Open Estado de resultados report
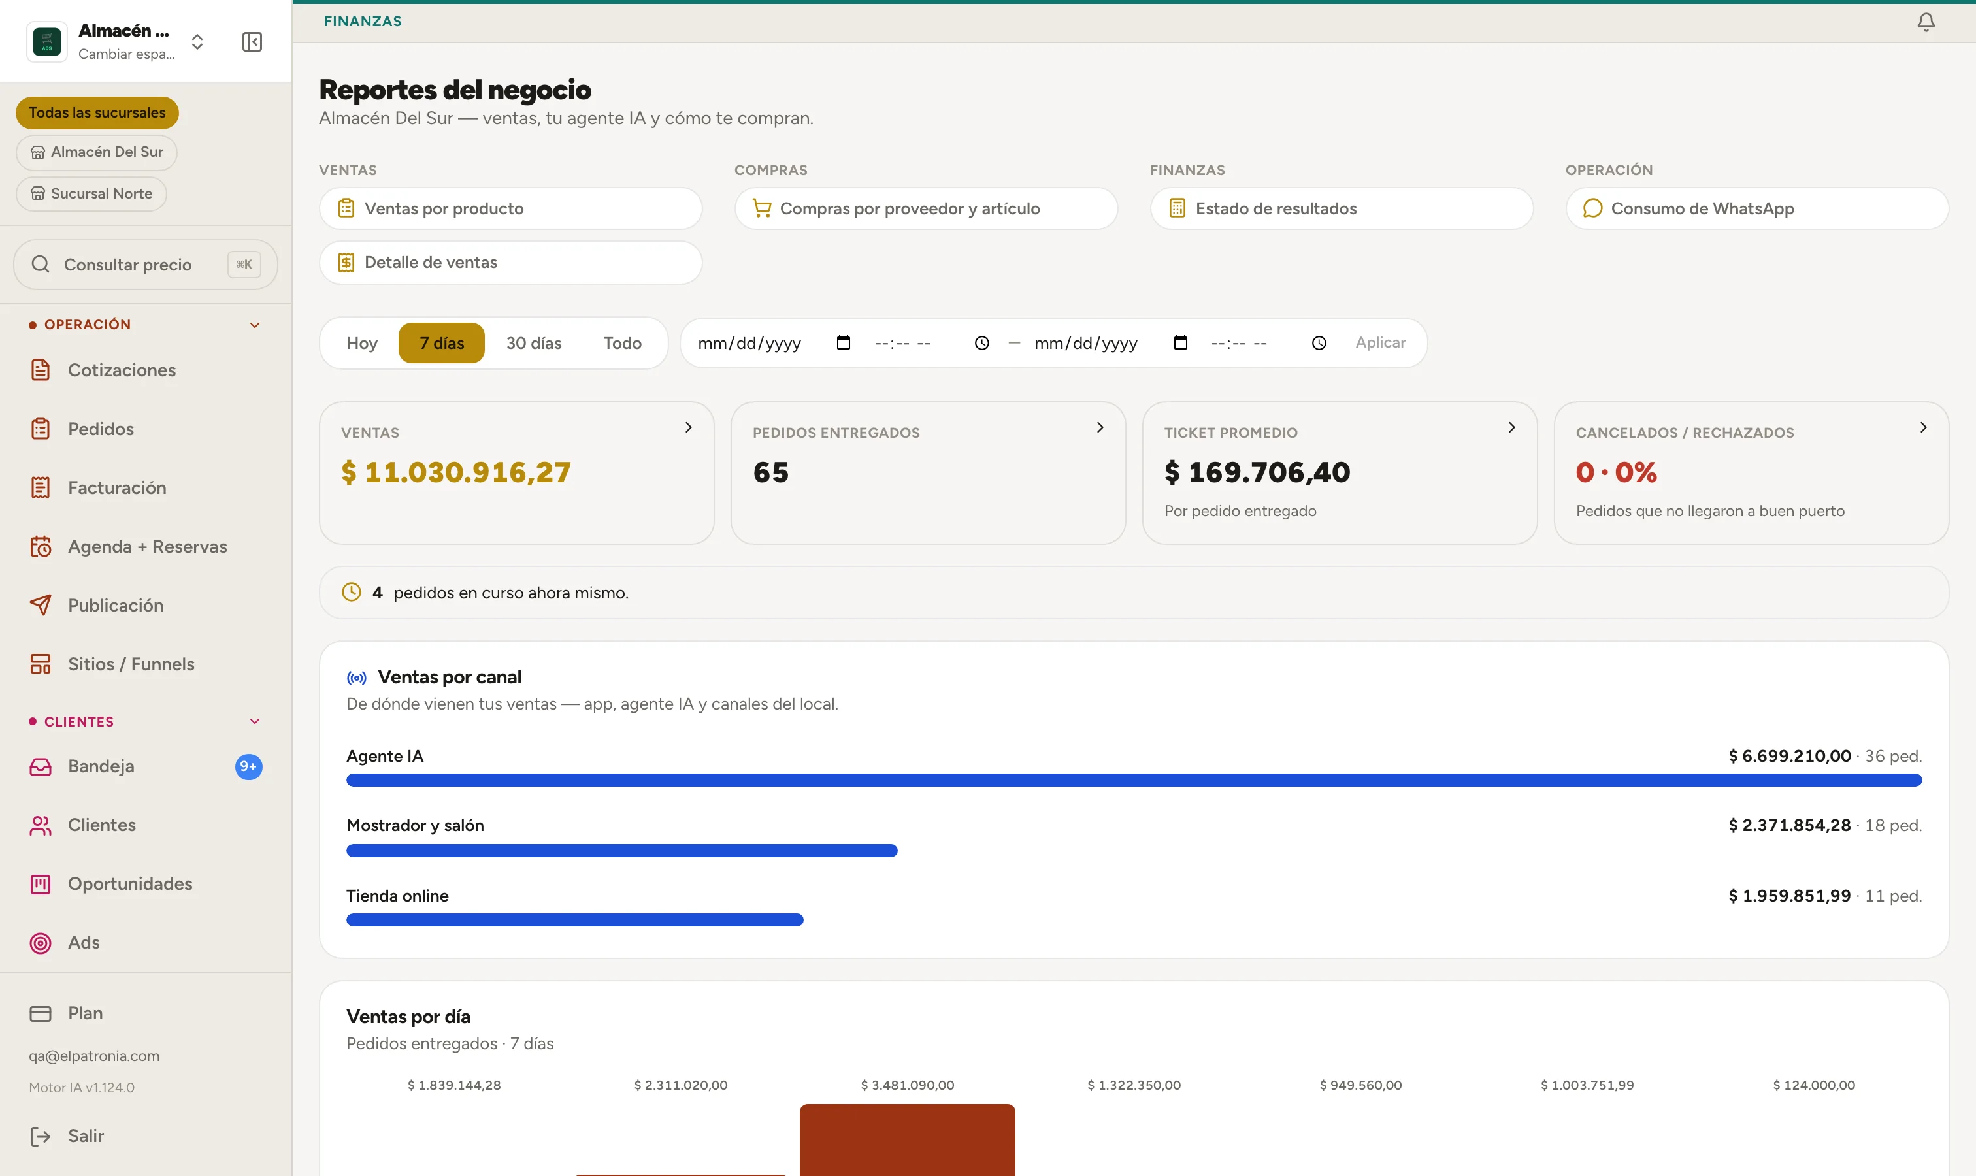Screen dimensions: 1976x1176 coord(1341,208)
